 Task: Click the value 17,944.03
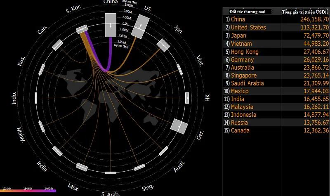pyautogui.click(x=316, y=91)
